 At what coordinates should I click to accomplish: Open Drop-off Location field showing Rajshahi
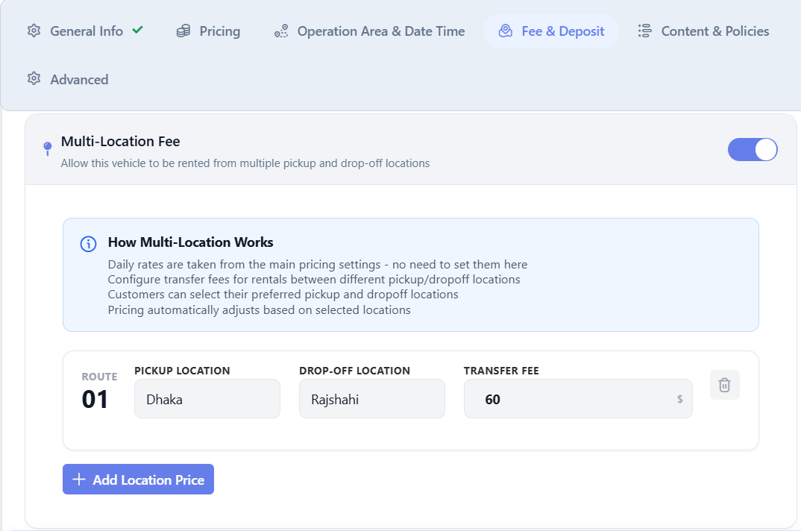(372, 399)
